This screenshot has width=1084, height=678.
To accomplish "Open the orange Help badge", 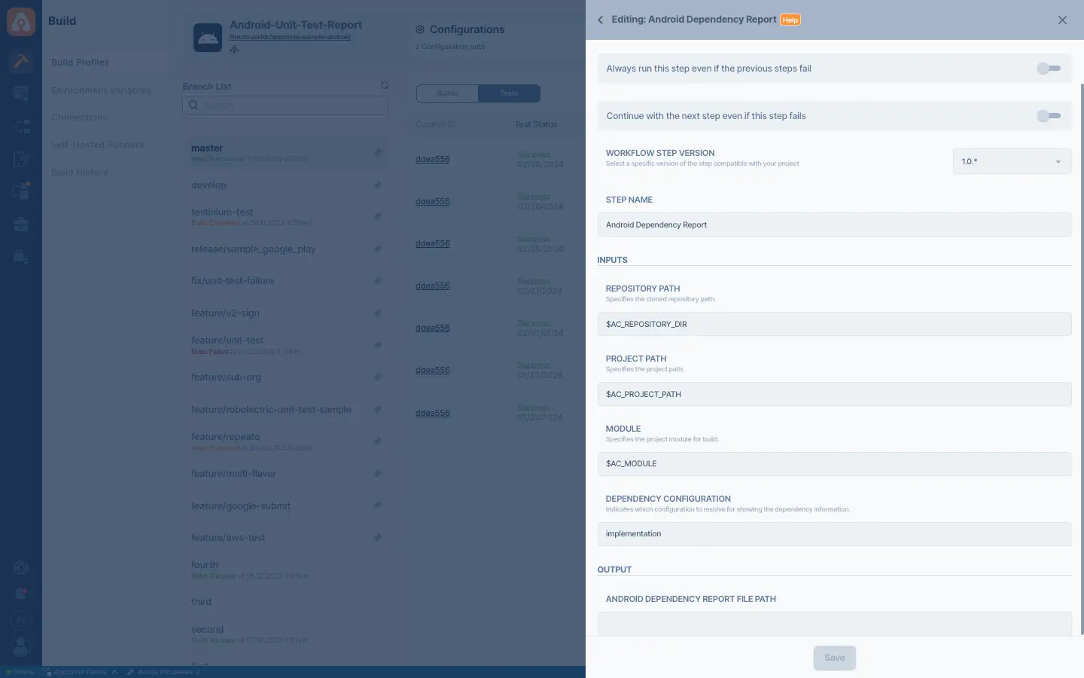I will point(790,20).
